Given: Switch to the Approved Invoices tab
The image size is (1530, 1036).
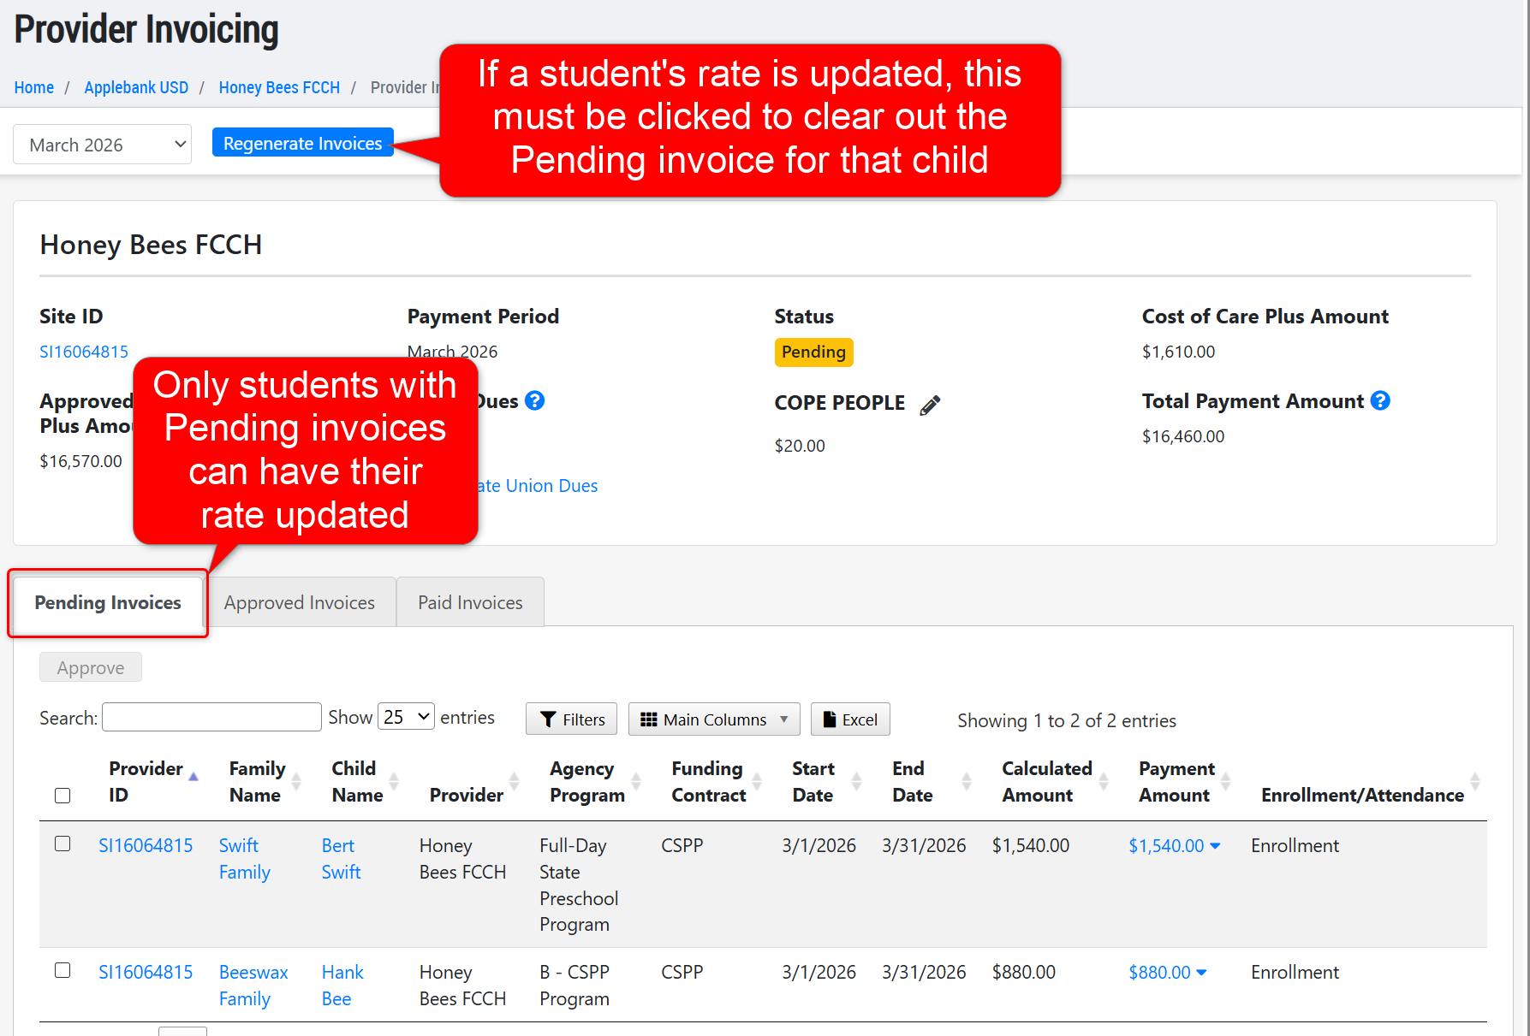Looking at the screenshot, I should pyautogui.click(x=300, y=602).
